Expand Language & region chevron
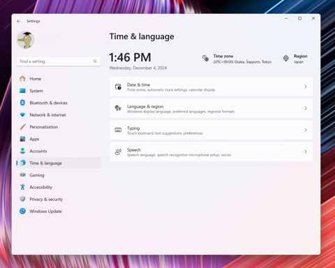 pos(306,108)
